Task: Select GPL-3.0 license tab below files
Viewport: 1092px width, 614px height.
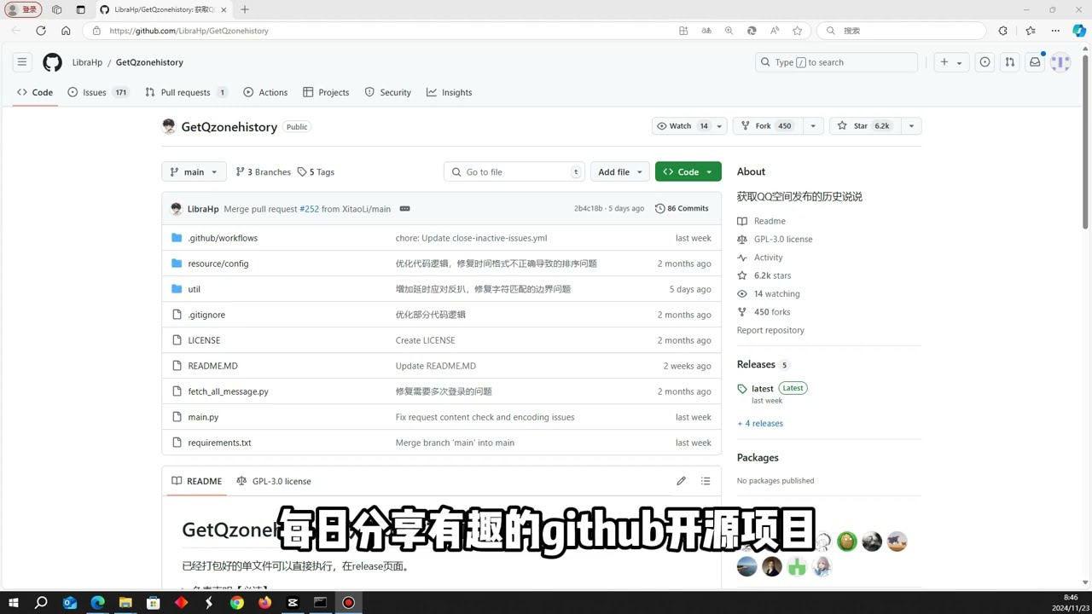Action: click(274, 481)
